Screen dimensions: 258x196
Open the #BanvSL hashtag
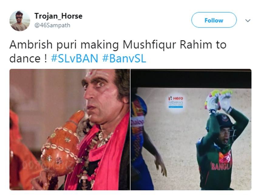(x=124, y=58)
